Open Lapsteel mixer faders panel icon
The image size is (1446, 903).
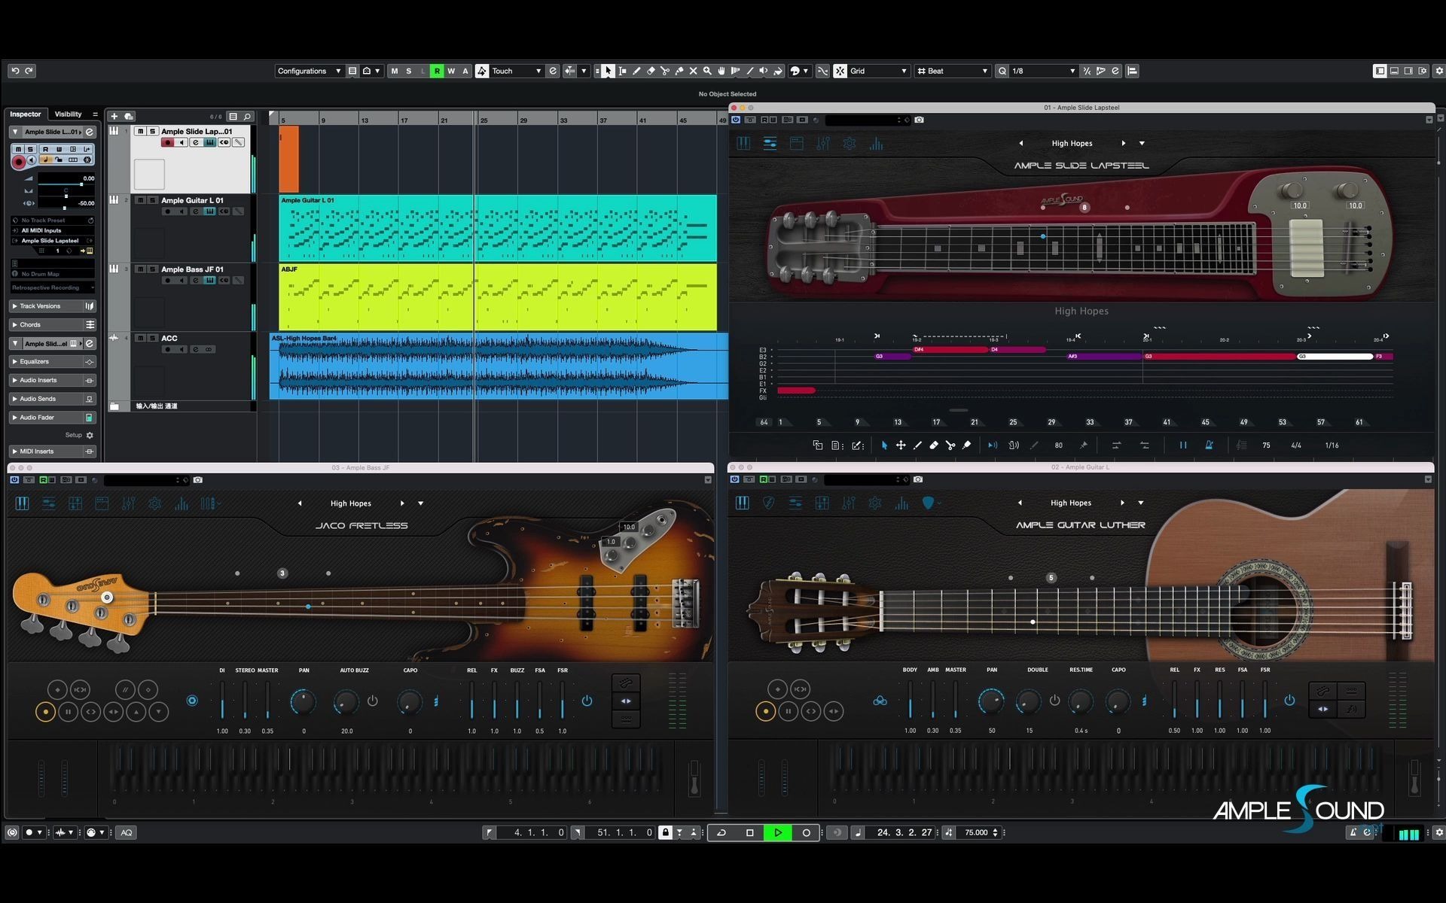point(823,144)
